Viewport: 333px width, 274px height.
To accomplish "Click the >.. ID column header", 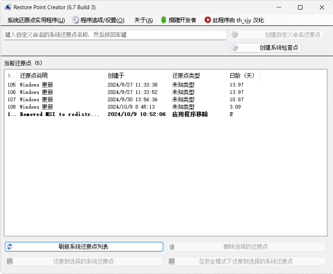I will [11, 75].
